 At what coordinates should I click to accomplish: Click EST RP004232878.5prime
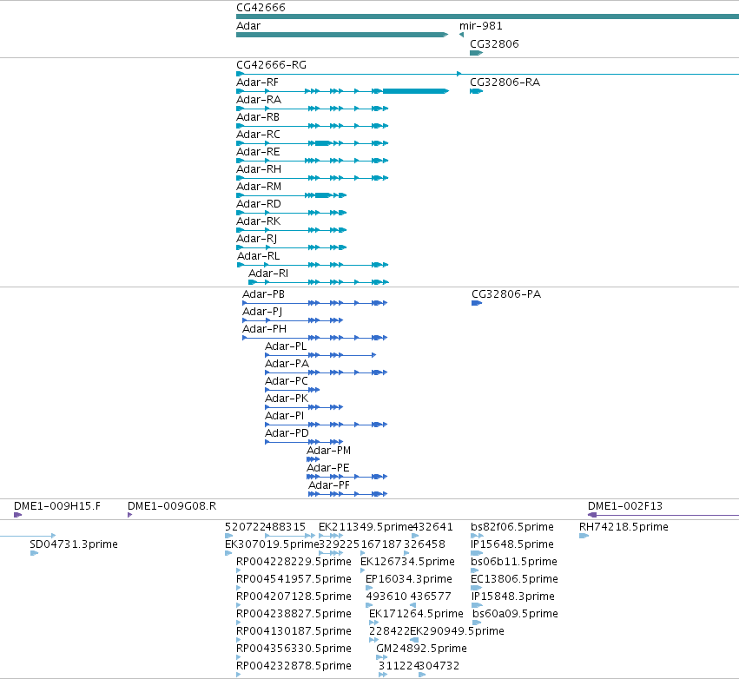(x=239, y=675)
